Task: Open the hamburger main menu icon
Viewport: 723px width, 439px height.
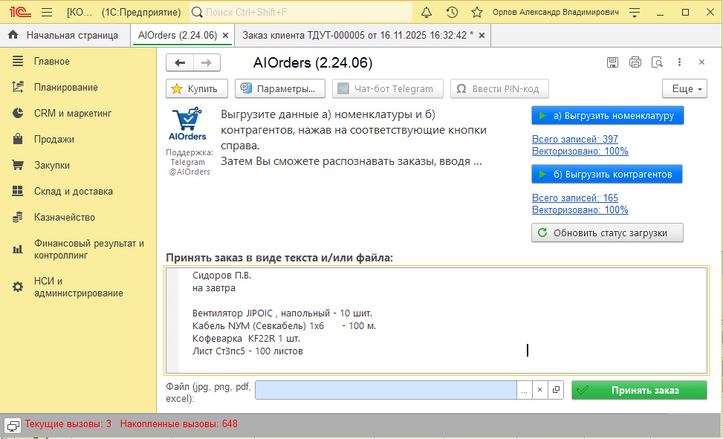Action: 46,13
